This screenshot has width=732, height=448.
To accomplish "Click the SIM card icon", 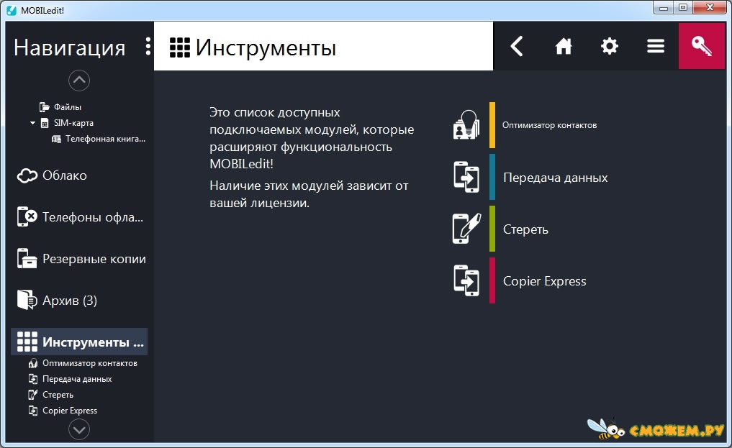I will click(x=45, y=123).
